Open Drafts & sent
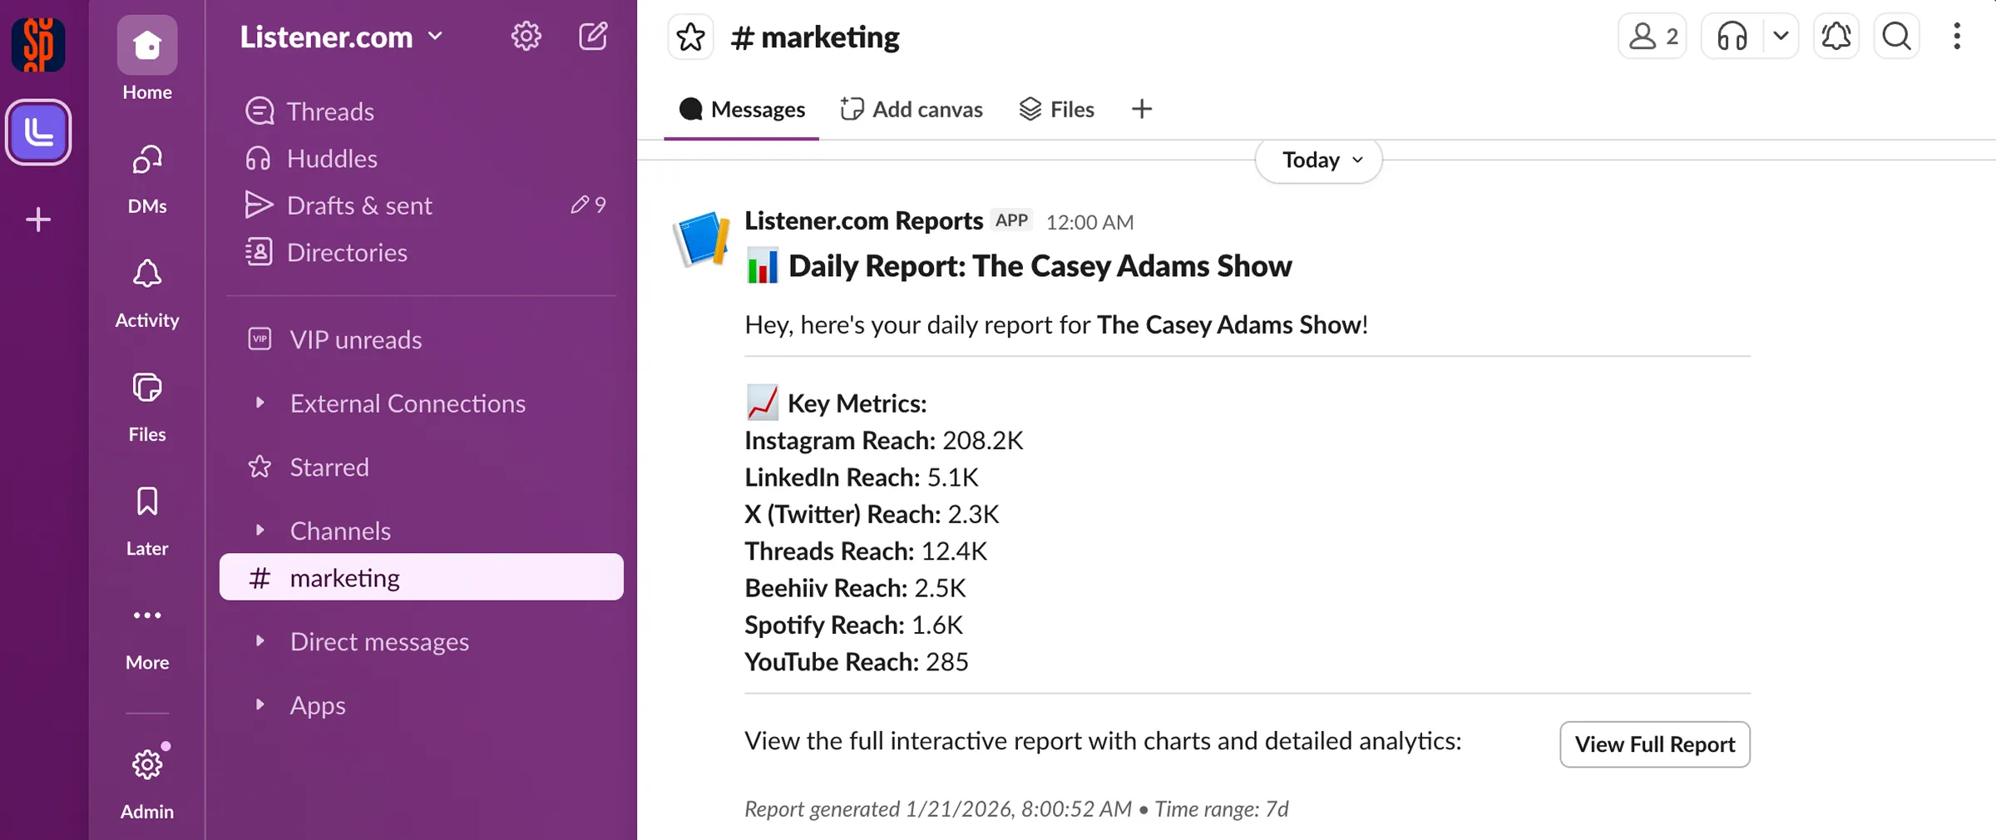The height and width of the screenshot is (840, 1996). (422, 205)
